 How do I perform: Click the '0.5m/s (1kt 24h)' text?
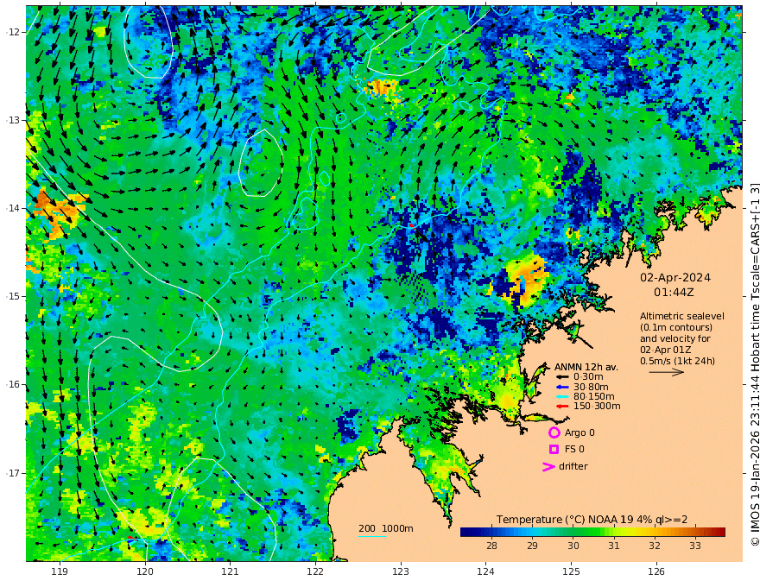(677, 361)
